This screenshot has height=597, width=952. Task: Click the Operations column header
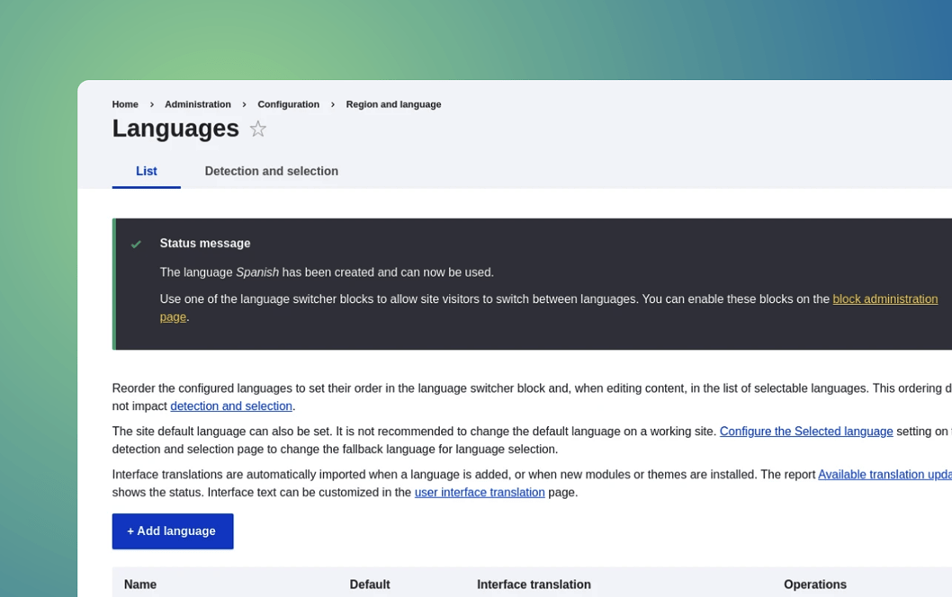[814, 584]
